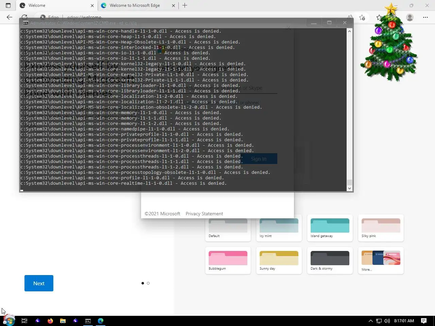Select the Default theme
Screen dimensions: 435x326
[228, 229]
